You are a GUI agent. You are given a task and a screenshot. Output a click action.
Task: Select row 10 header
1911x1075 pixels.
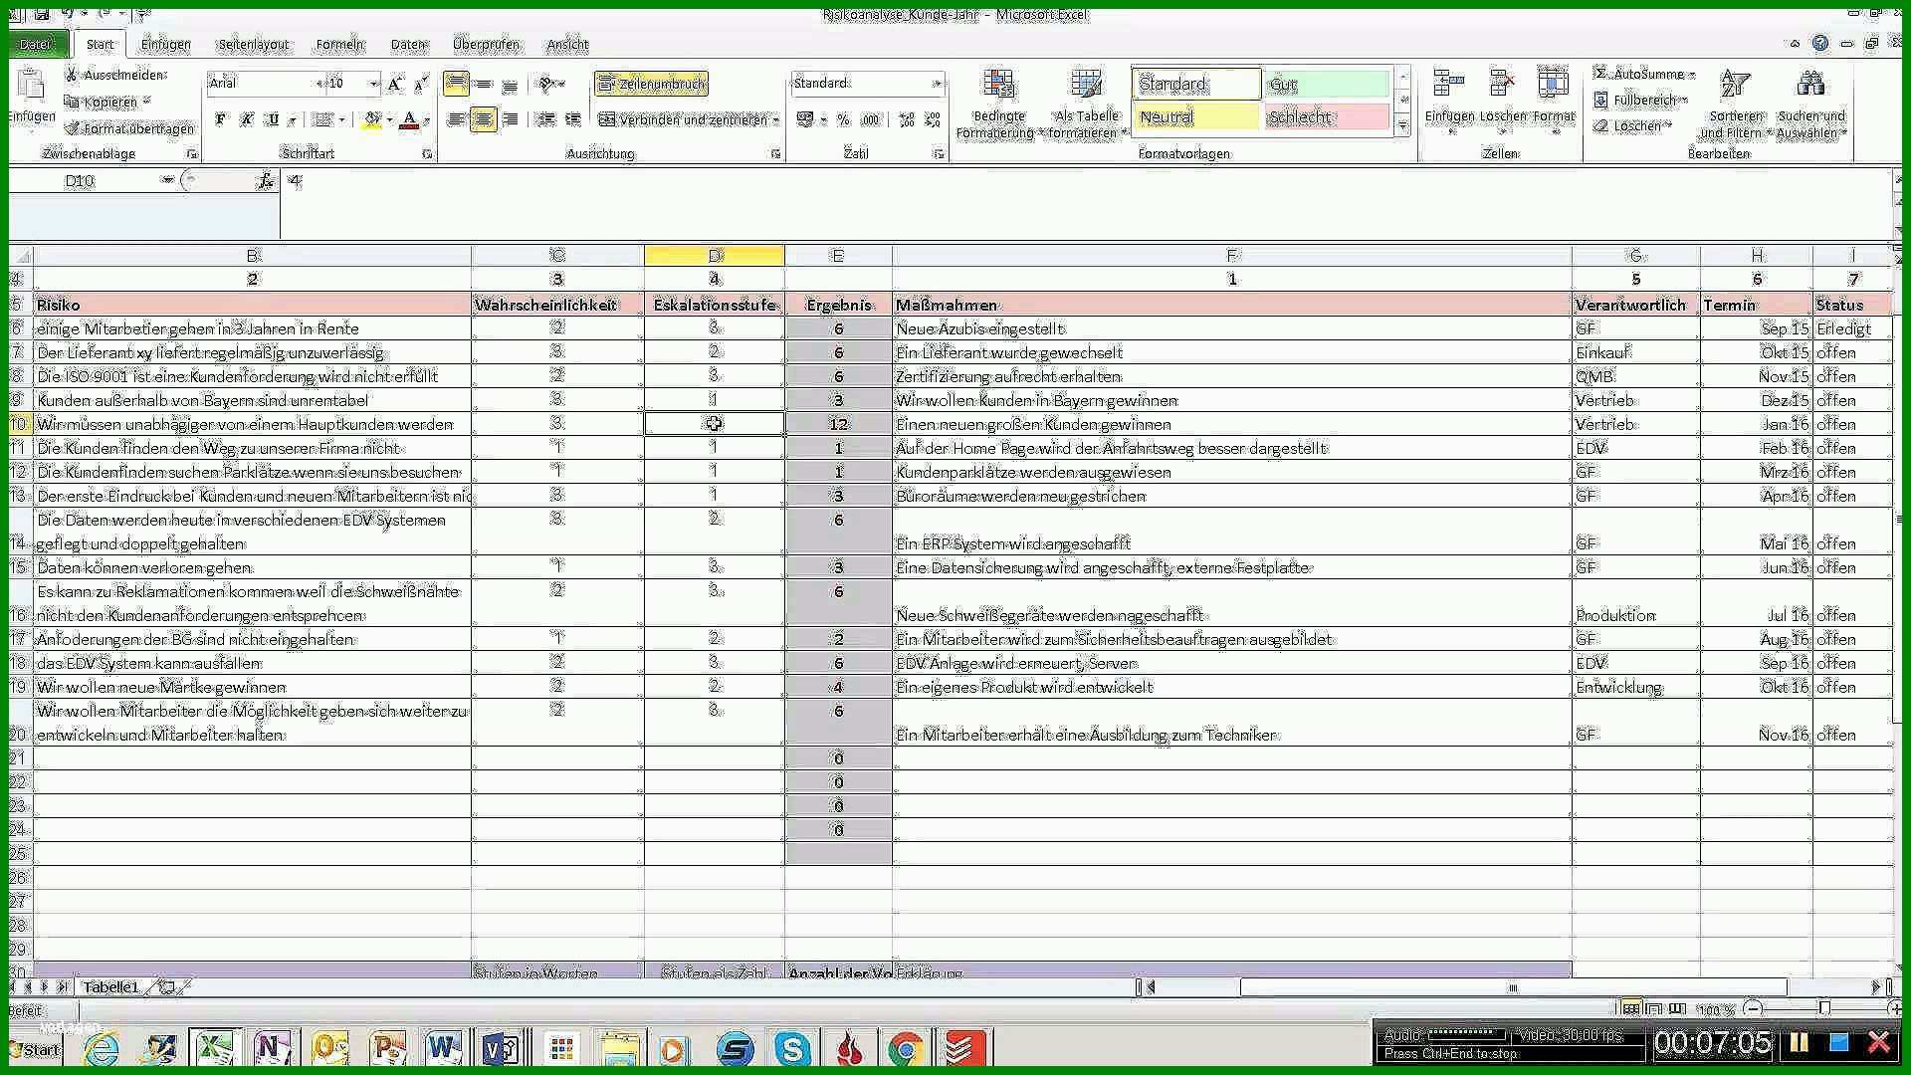coord(18,424)
